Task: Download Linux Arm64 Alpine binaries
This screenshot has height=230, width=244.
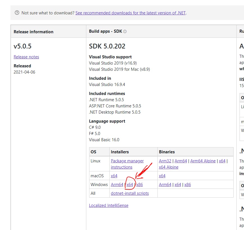Action: click(x=203, y=161)
